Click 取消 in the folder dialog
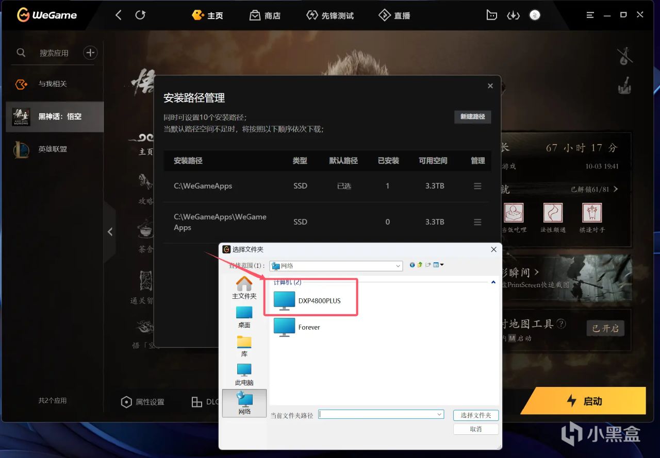Viewport: 660px width, 458px height. pyautogui.click(x=476, y=429)
